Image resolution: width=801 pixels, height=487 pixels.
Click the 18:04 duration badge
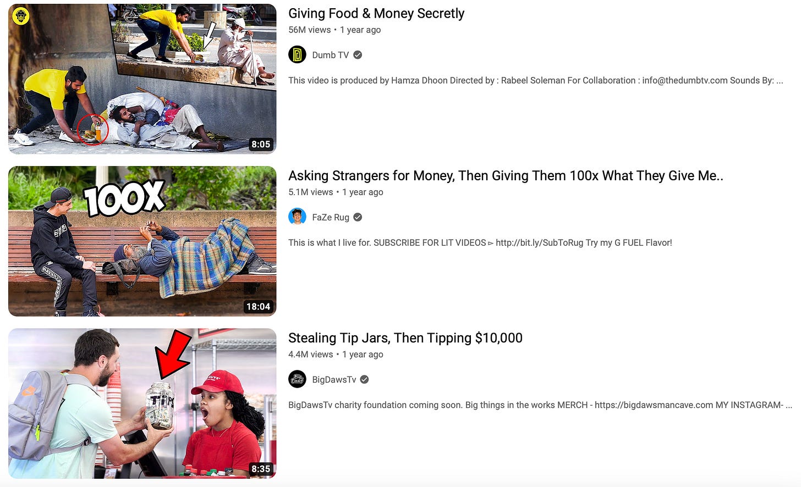point(258,306)
